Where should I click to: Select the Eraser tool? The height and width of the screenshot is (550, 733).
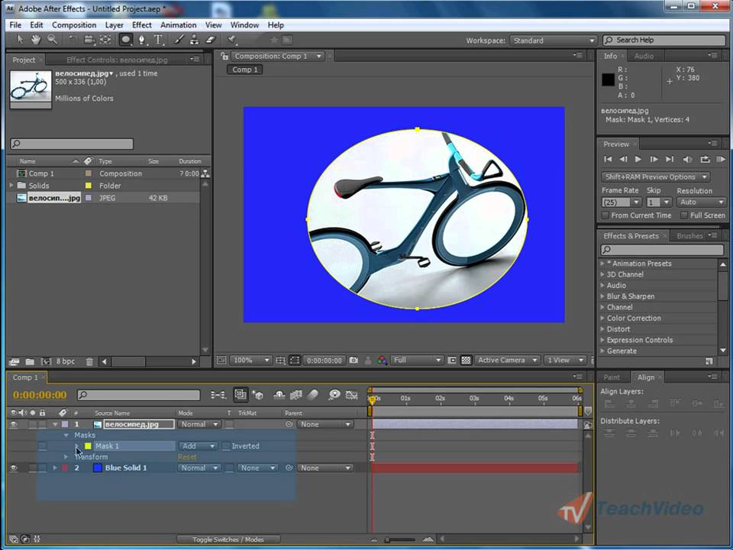(x=211, y=40)
